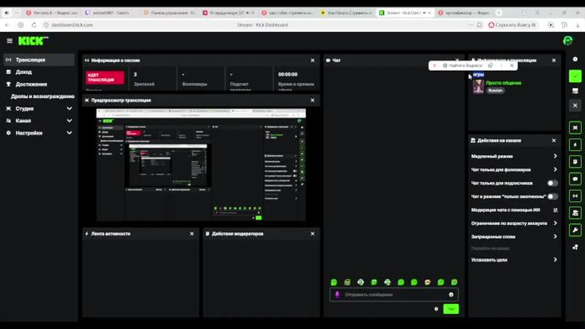Image resolution: width=585 pixels, height=329 pixels.
Task: Close the Yandex search popup
Action: click(x=512, y=66)
